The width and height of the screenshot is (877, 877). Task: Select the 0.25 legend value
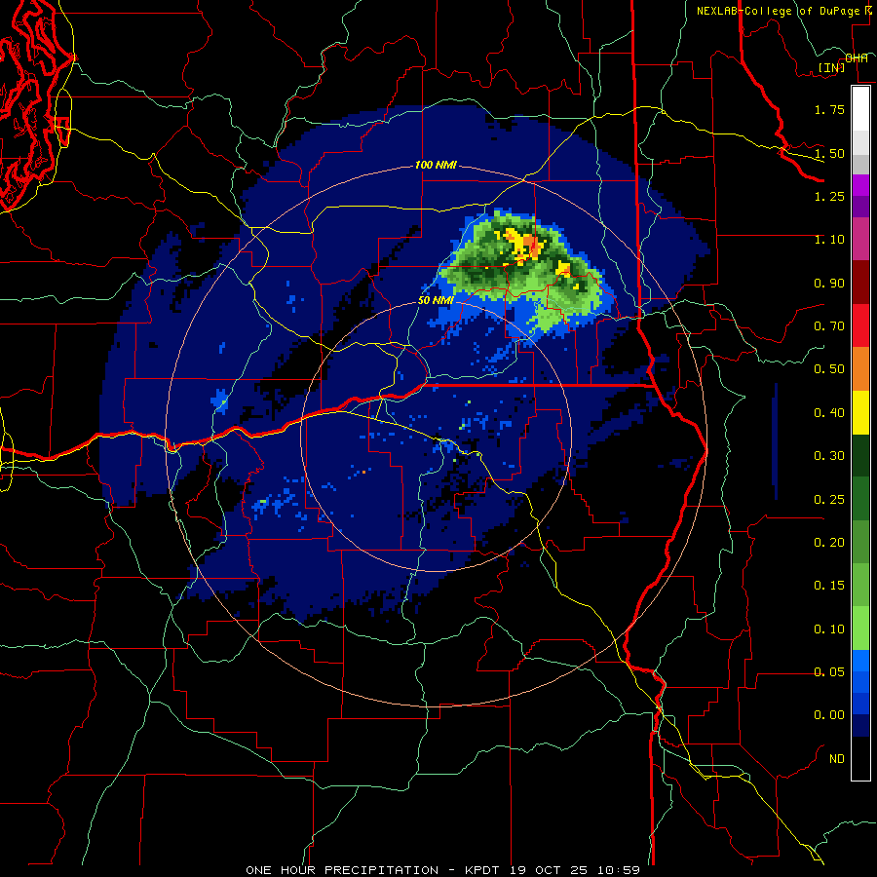pyautogui.click(x=829, y=500)
